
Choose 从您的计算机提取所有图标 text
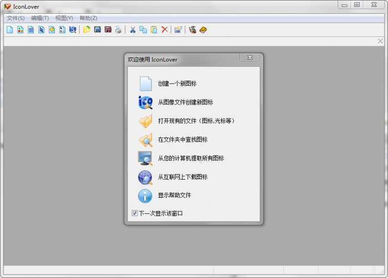(191, 158)
